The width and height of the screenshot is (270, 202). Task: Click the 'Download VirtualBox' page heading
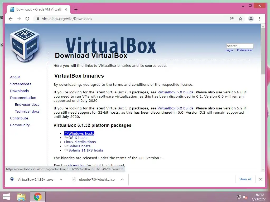[91, 55]
